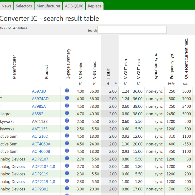This screenshot has width=195, height=195.
Task: Open the 1-page summary info for A5974AD
Action: (67, 98)
